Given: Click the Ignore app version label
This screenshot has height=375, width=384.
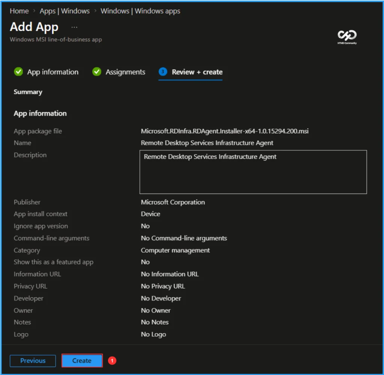Looking at the screenshot, I should click(40, 226).
